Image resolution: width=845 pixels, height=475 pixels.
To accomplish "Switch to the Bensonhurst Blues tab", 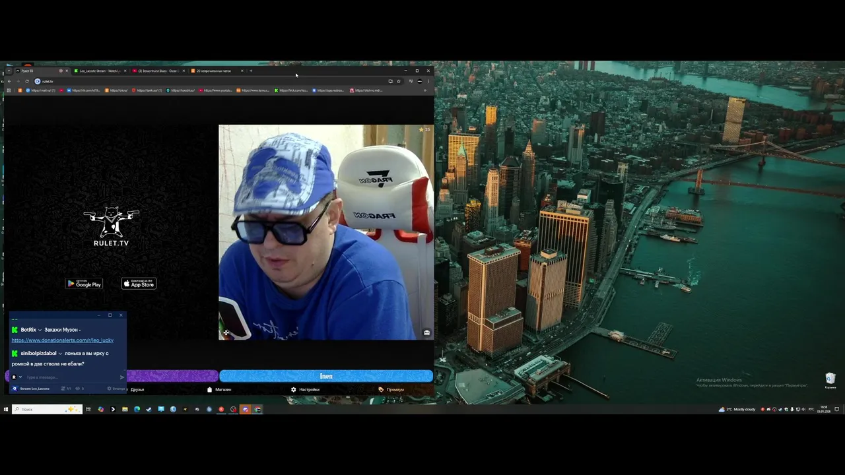I will coord(158,71).
